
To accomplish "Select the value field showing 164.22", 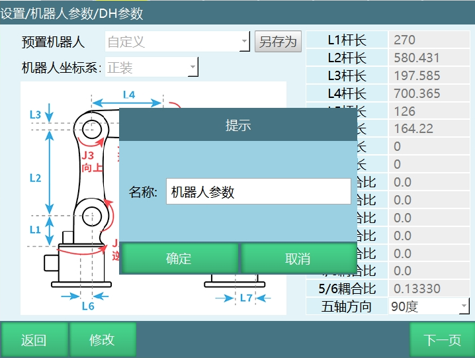I will (x=429, y=128).
